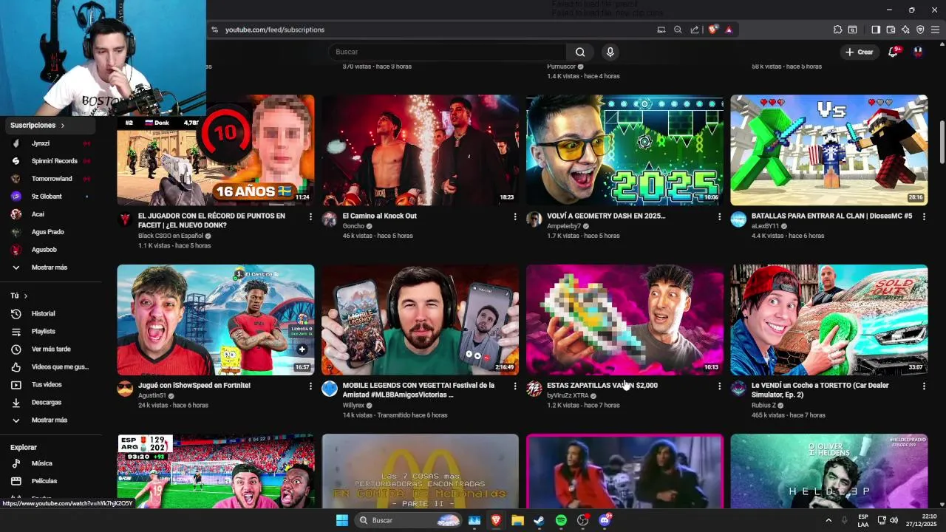Expand the Tú section chevron
Image resolution: width=946 pixels, height=532 pixels.
26,296
